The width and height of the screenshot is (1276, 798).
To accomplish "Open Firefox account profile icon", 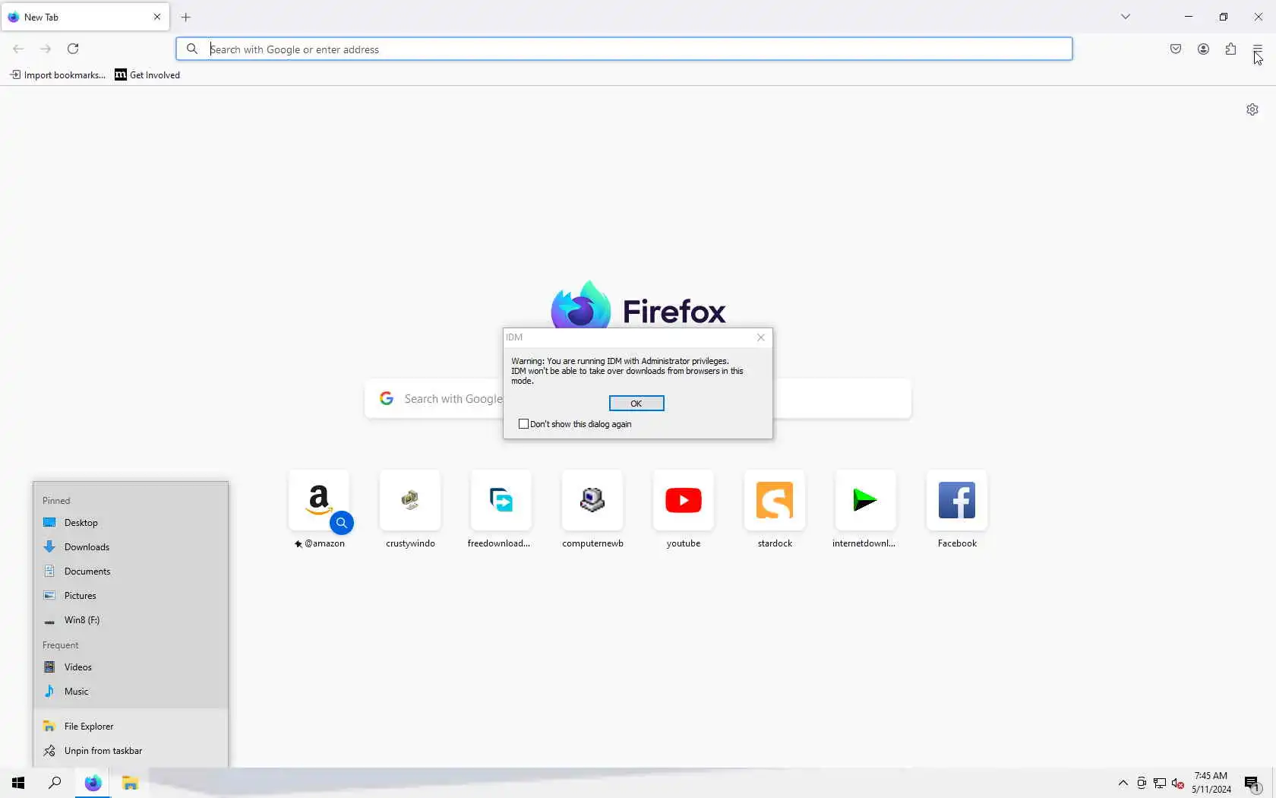I will (x=1203, y=49).
